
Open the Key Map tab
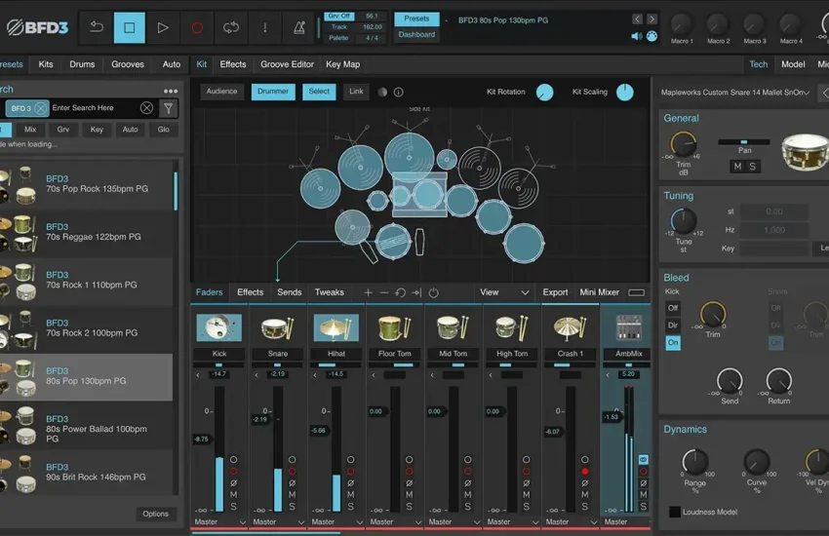pyautogui.click(x=342, y=64)
